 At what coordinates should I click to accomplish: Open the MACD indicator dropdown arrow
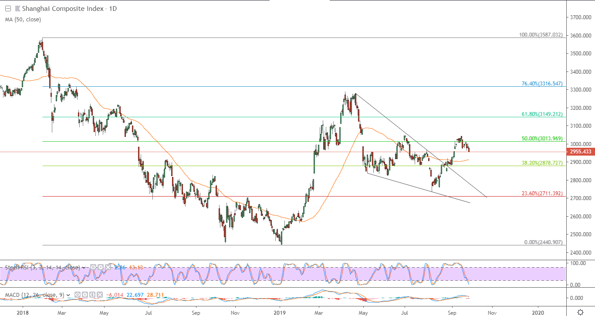pos(68,295)
